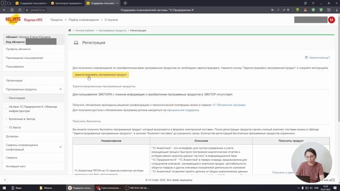Collapse the Программные продукты sidebar section
Viewport: 340px width, 191px height.
[61, 89]
